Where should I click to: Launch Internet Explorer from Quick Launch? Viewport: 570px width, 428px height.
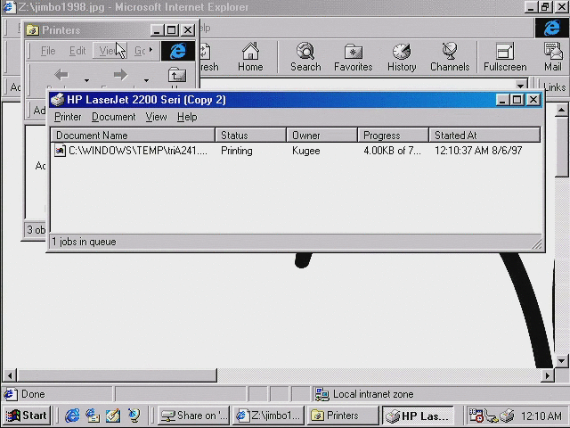72,416
